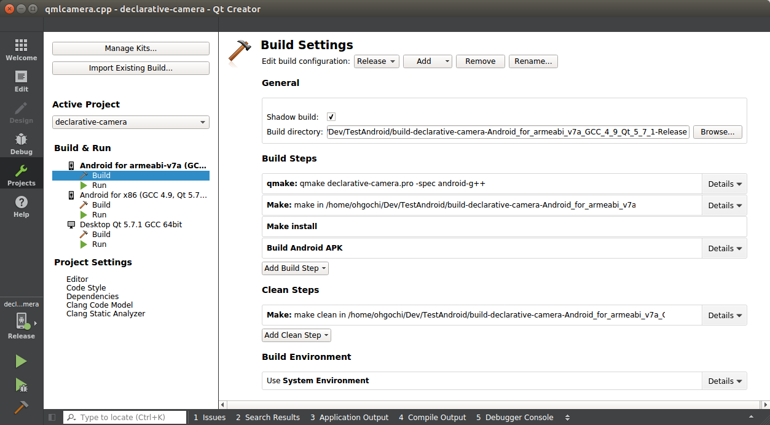770x425 pixels.
Task: Expand Details for the Make build step
Action: 725,205
